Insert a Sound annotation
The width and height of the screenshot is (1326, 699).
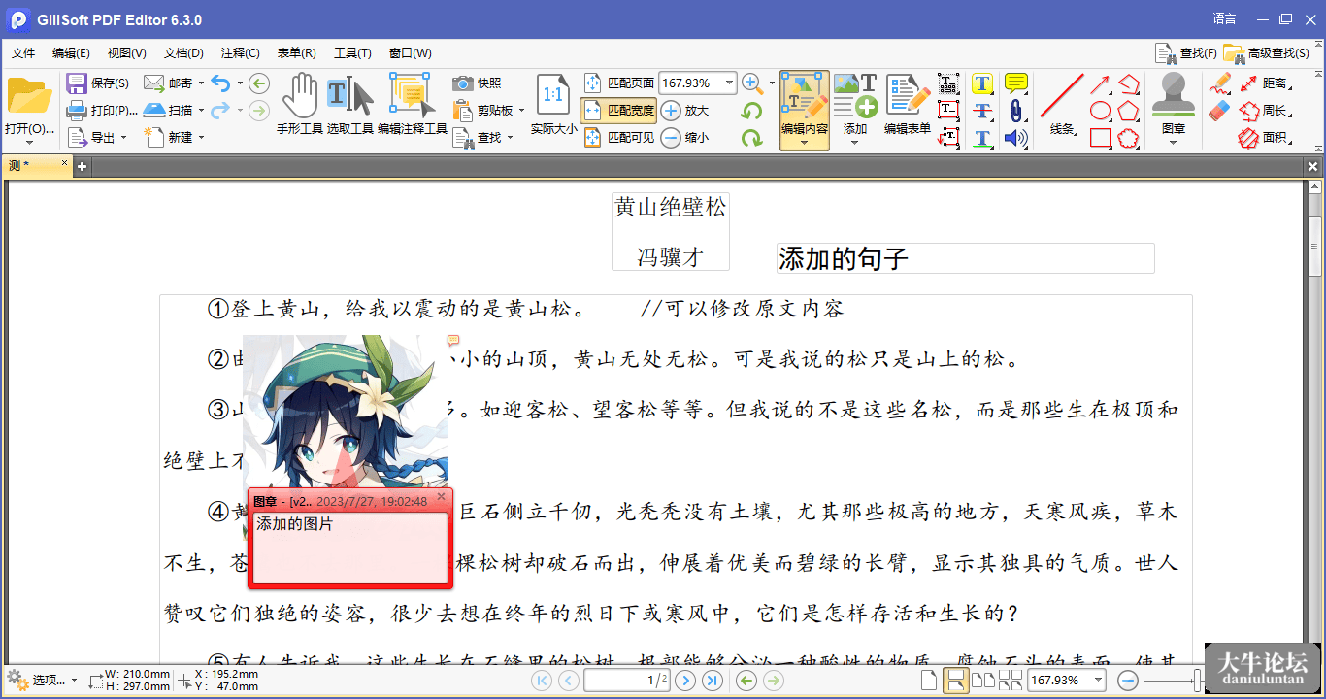pos(1015,138)
